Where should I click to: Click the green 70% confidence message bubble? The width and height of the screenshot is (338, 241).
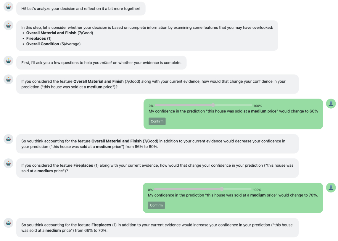tap(233, 198)
